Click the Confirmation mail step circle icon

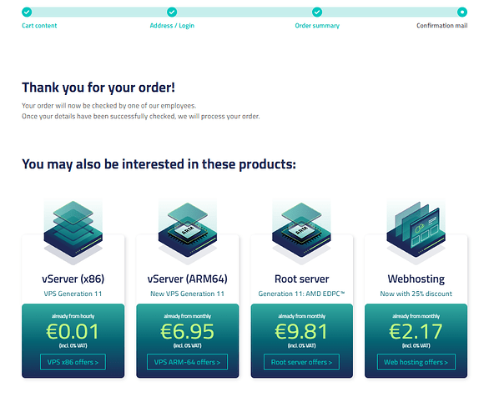461,13
